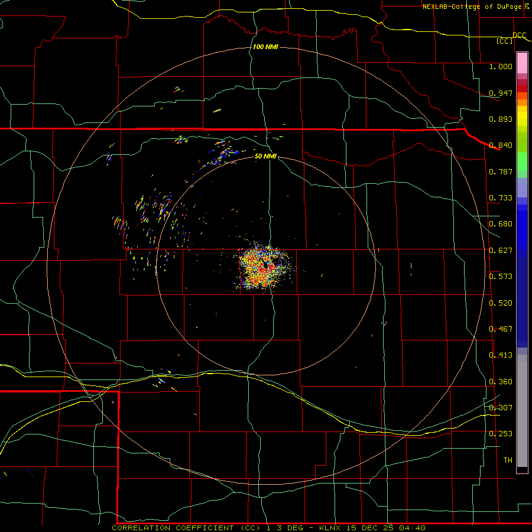Click the 0.627 scale value
Screen dimensions: 532x532
point(501,251)
